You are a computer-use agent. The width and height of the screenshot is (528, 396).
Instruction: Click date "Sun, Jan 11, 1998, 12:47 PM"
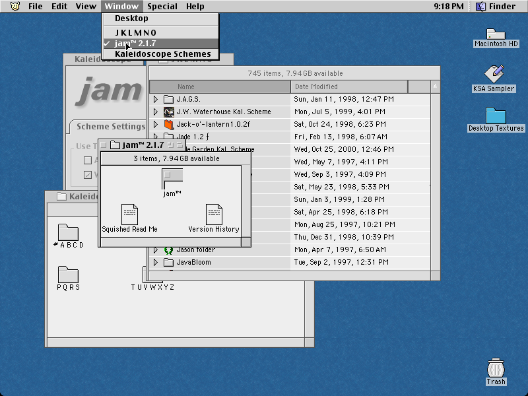click(344, 100)
